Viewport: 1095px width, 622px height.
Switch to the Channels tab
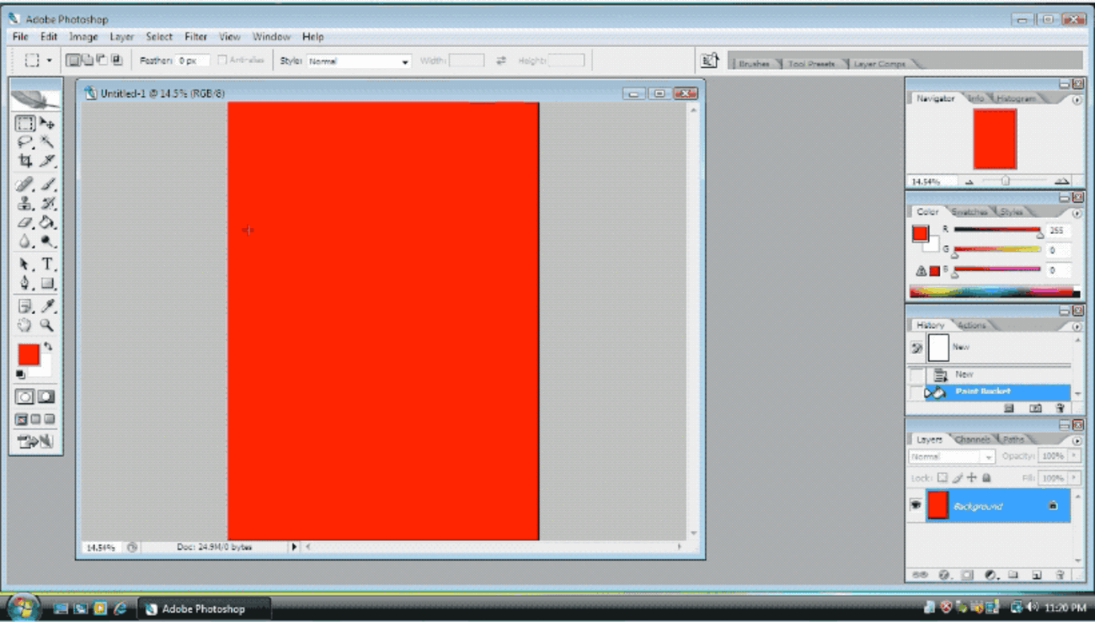point(973,439)
